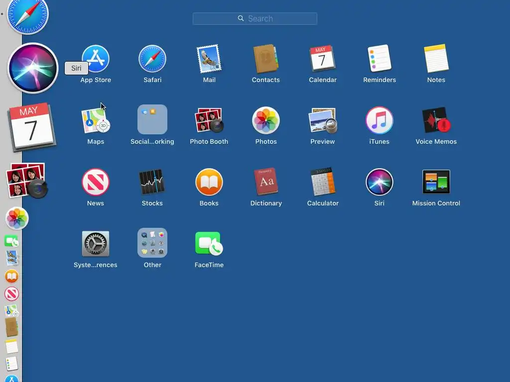Open Contacts in Launchpad grid

click(x=266, y=59)
